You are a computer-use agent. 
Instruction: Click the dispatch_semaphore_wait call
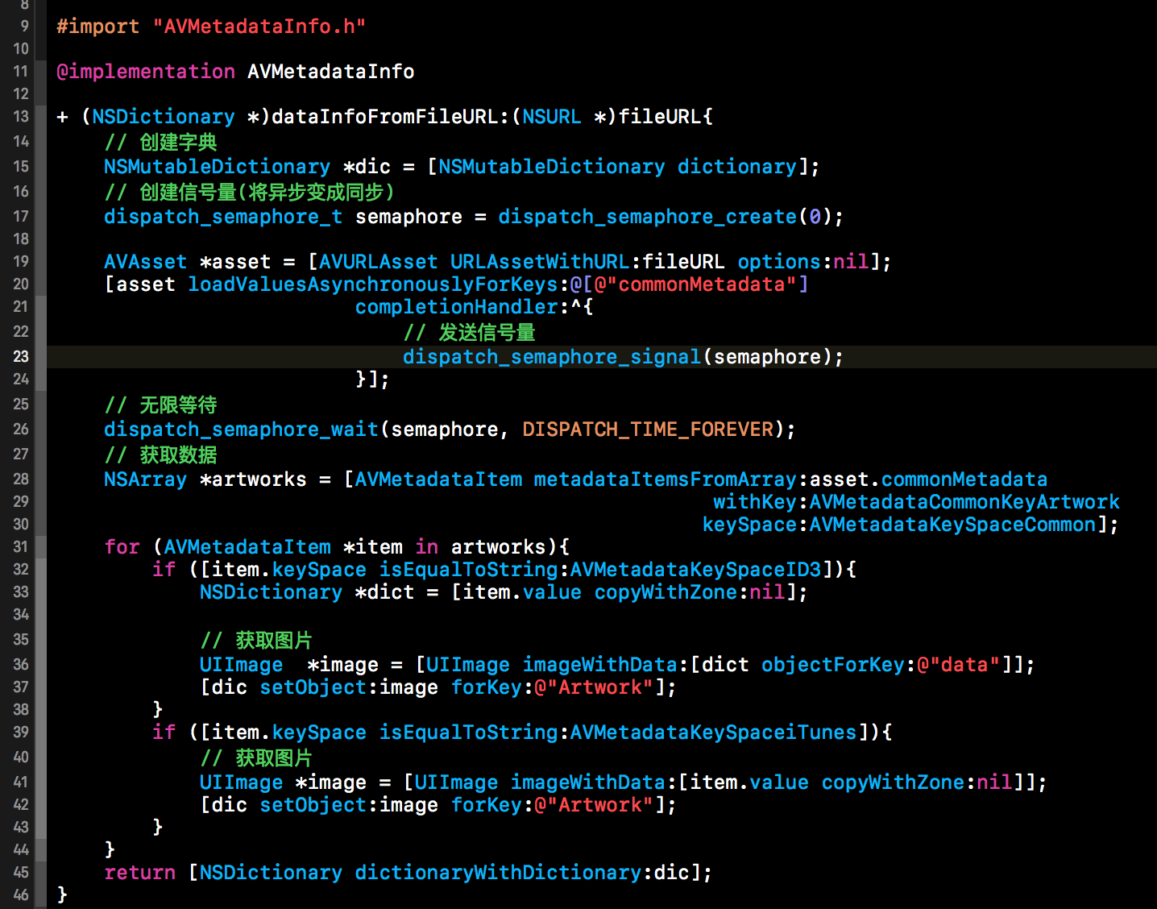pos(242,430)
